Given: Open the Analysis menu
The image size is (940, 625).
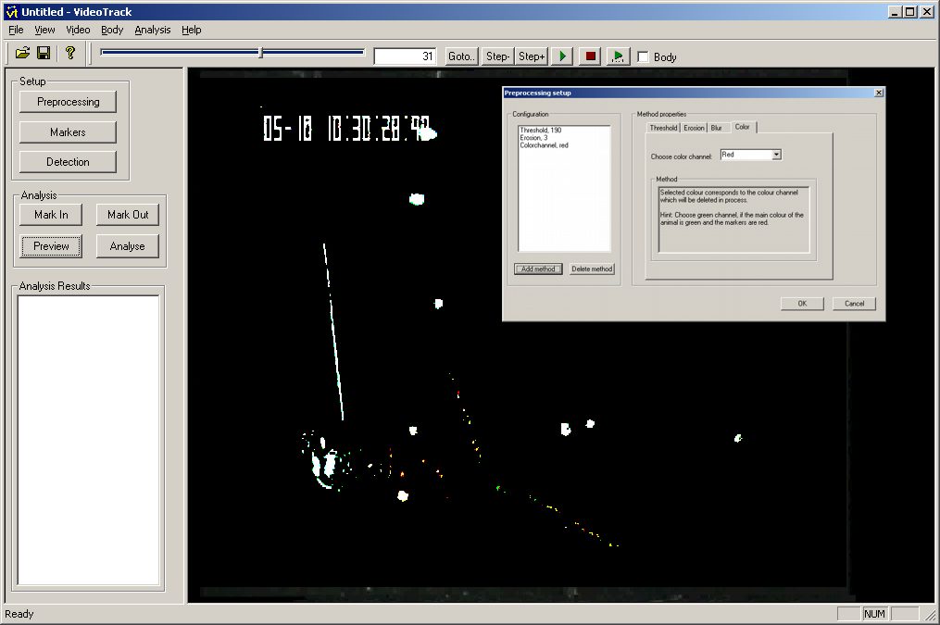Looking at the screenshot, I should coord(152,30).
